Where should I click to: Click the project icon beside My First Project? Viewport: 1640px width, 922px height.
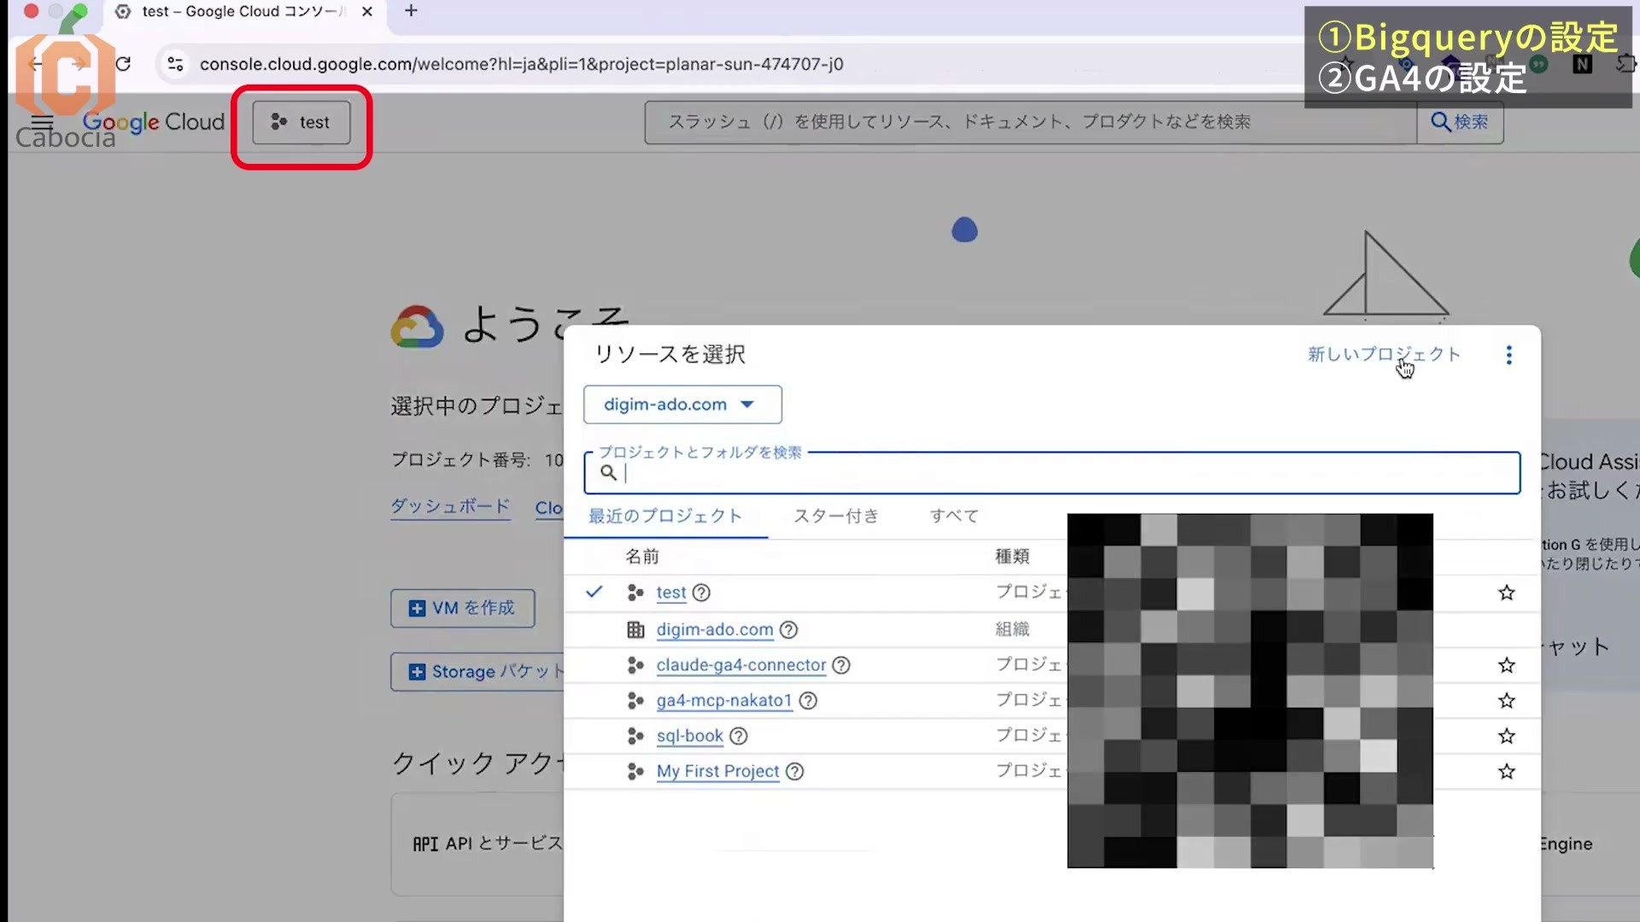tap(635, 772)
